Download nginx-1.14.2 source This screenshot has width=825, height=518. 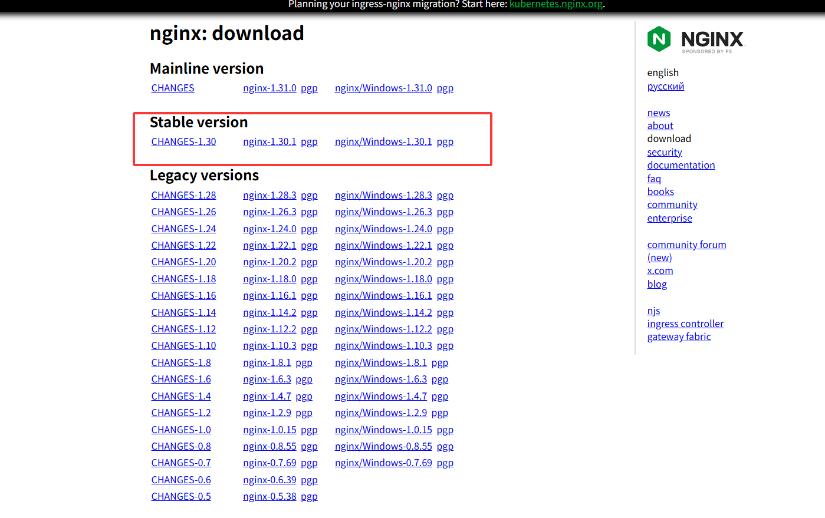[x=269, y=312]
